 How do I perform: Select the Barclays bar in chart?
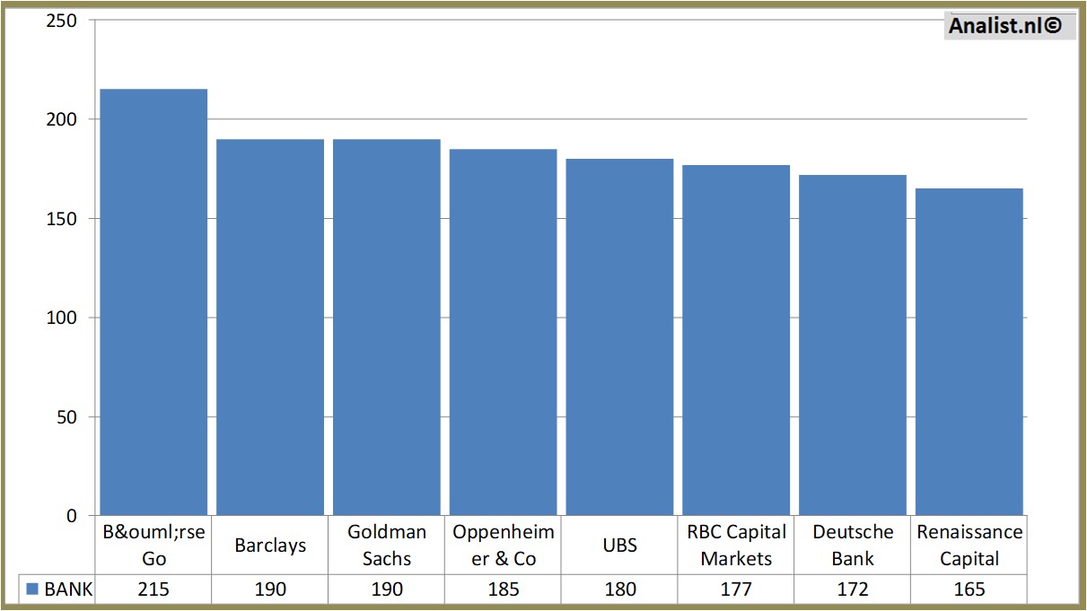click(x=270, y=327)
